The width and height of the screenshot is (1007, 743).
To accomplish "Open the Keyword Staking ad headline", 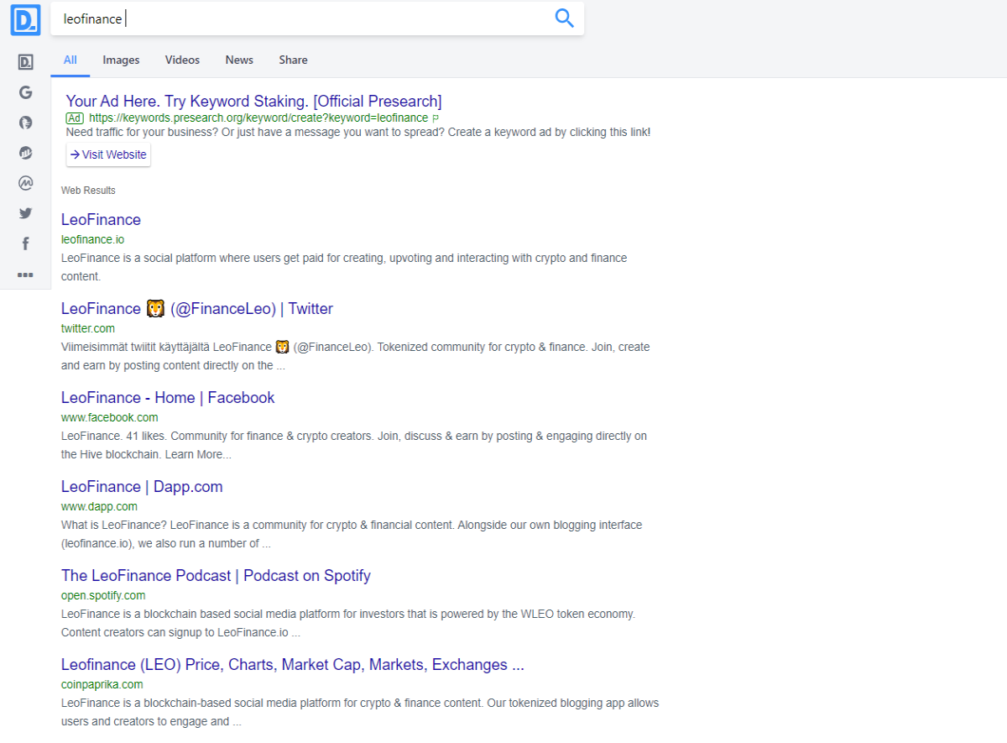I will tap(253, 102).
